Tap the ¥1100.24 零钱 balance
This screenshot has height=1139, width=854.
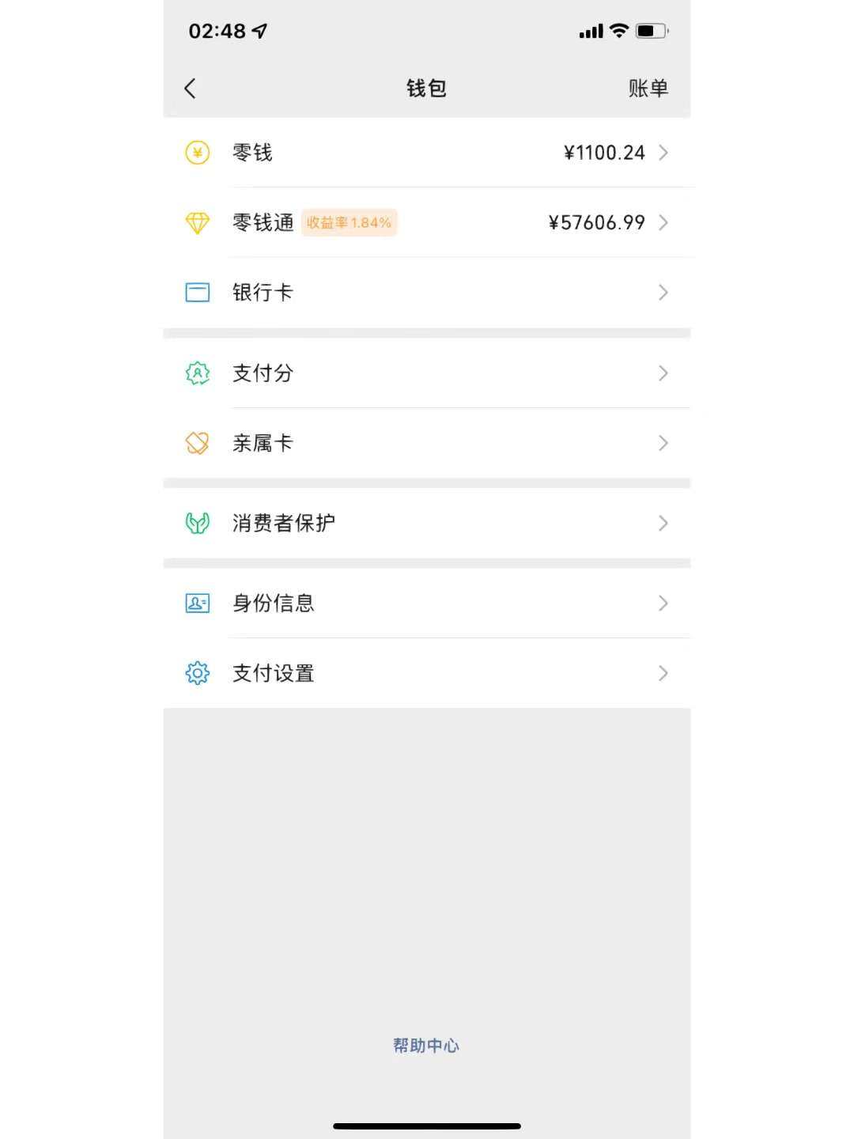click(604, 153)
